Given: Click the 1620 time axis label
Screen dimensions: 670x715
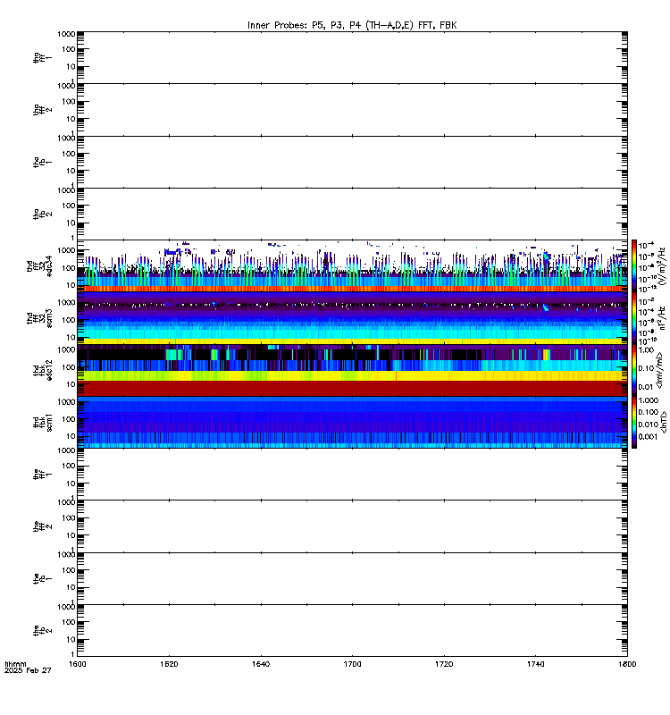Looking at the screenshot, I should click(x=169, y=664).
